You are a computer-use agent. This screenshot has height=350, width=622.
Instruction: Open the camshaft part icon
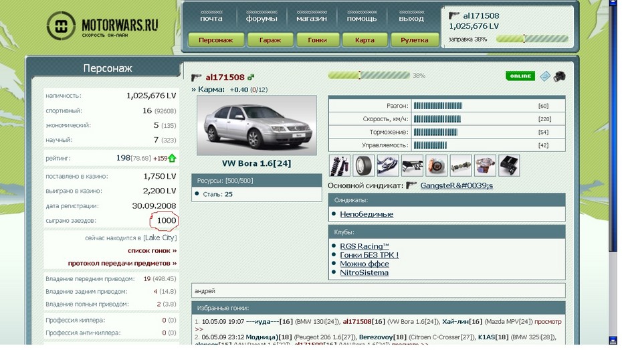[x=461, y=165]
